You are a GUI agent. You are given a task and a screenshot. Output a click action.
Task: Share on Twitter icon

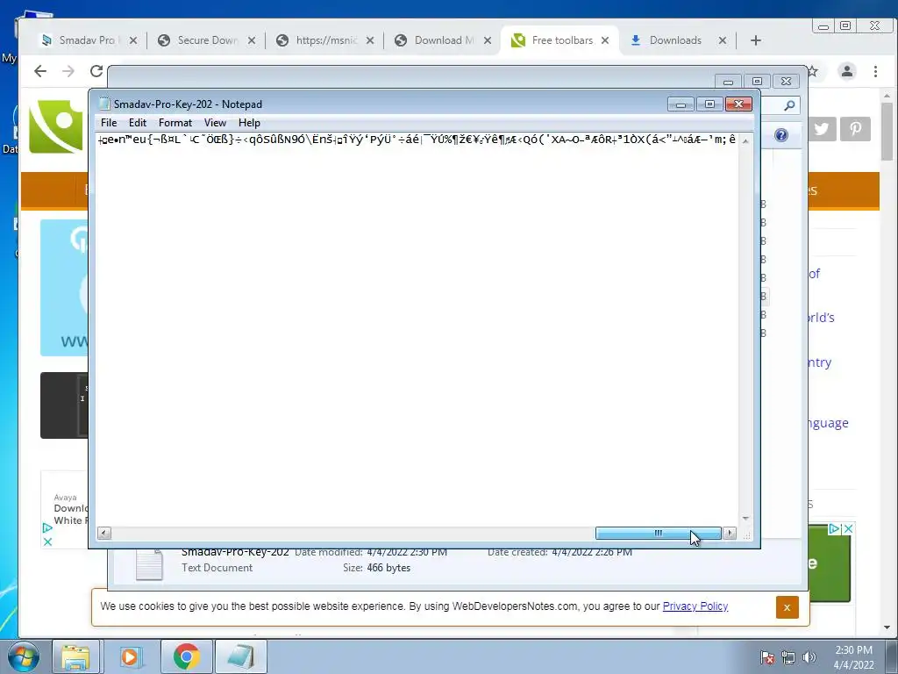(x=822, y=129)
